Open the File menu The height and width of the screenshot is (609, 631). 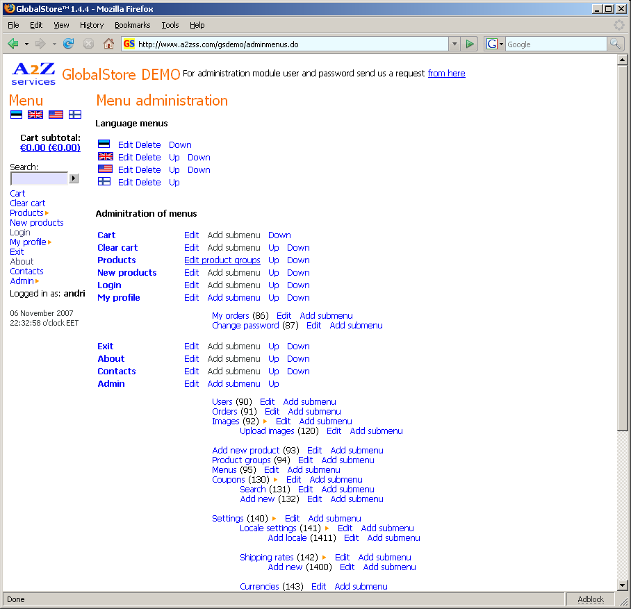pyautogui.click(x=13, y=25)
